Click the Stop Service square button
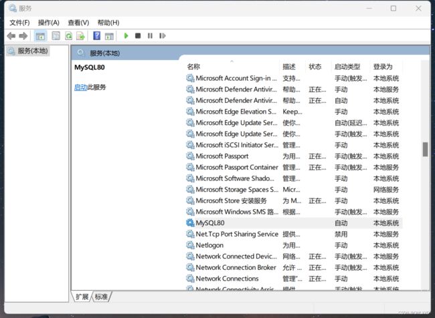 pyautogui.click(x=138, y=35)
